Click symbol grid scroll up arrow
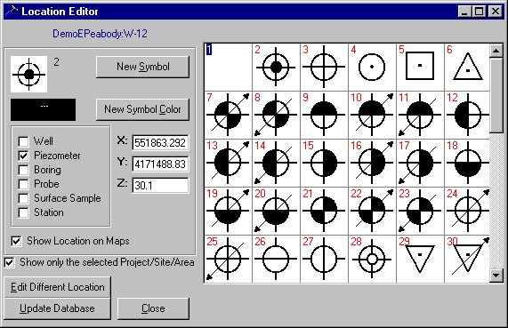 [x=496, y=51]
